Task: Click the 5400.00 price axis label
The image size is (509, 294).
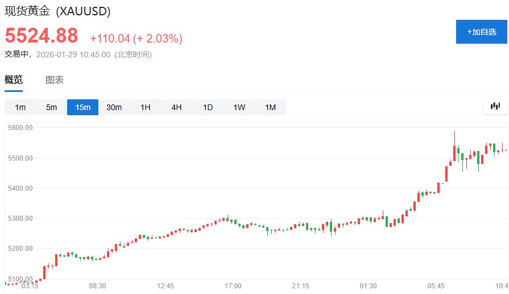Action: [x=20, y=188]
